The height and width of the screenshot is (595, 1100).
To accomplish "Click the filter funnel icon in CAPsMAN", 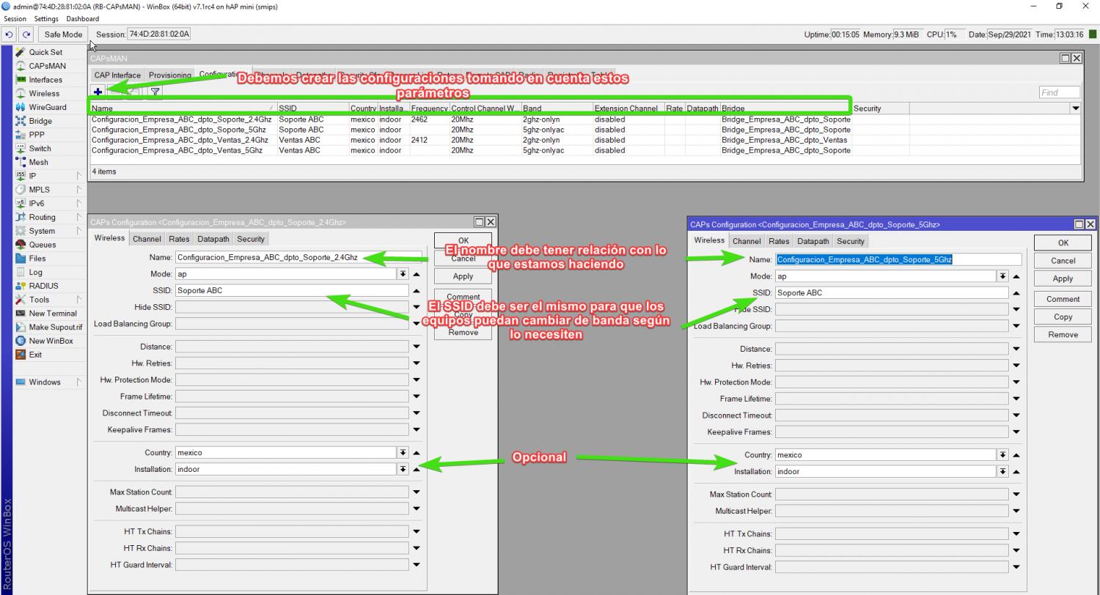I will 155,92.
